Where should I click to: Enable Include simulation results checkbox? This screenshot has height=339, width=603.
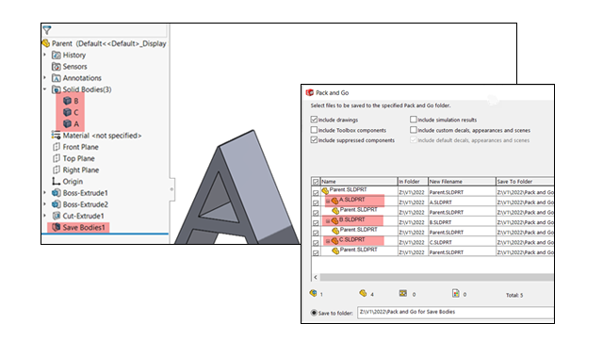pos(414,120)
